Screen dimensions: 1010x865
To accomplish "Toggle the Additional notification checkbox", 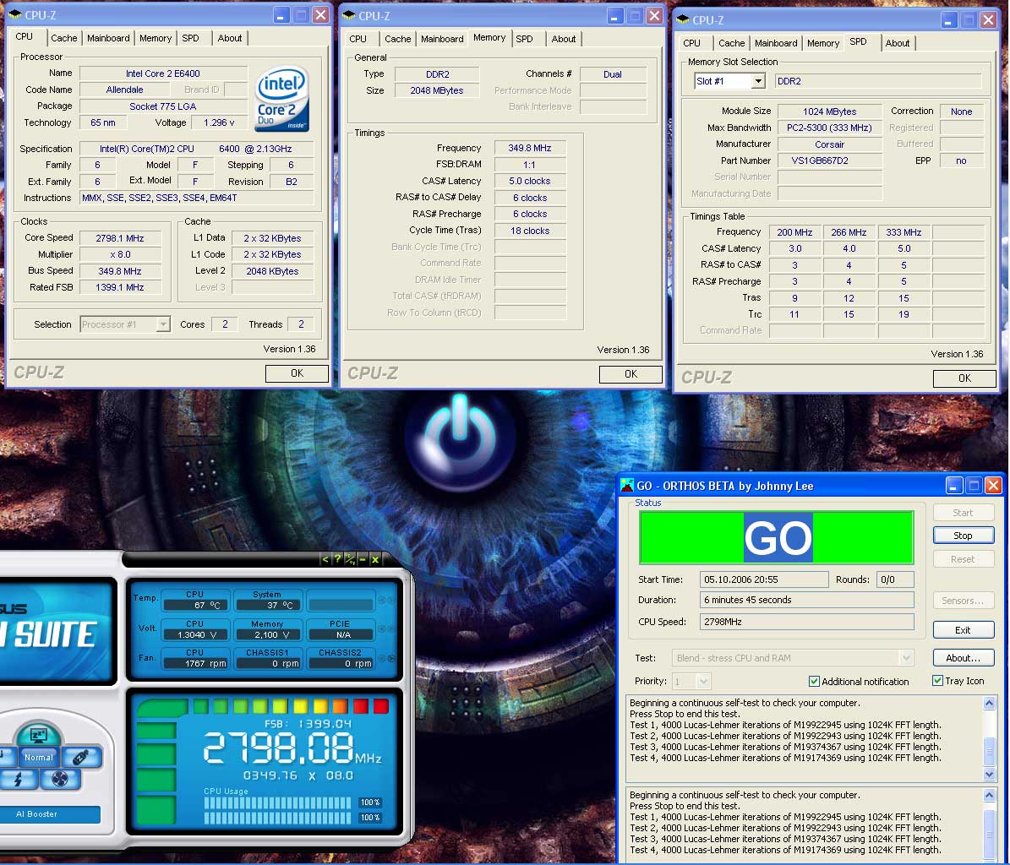I will 814,681.
